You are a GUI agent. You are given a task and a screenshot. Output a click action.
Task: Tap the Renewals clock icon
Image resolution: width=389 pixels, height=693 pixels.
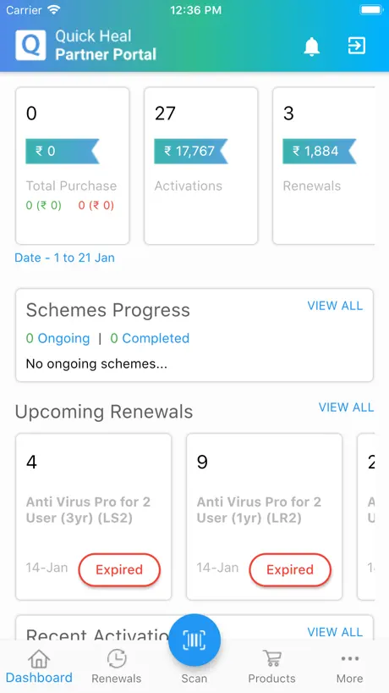point(117,659)
